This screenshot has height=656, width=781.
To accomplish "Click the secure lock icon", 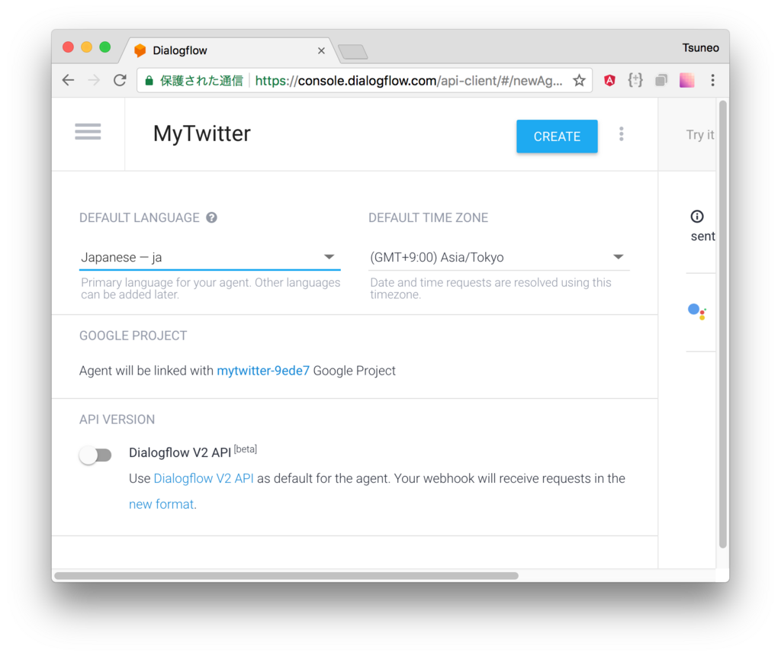I will point(149,80).
